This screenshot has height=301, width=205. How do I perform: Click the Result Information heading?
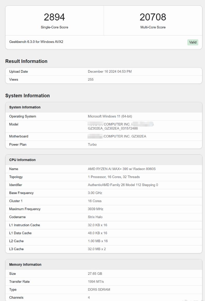(26, 61)
